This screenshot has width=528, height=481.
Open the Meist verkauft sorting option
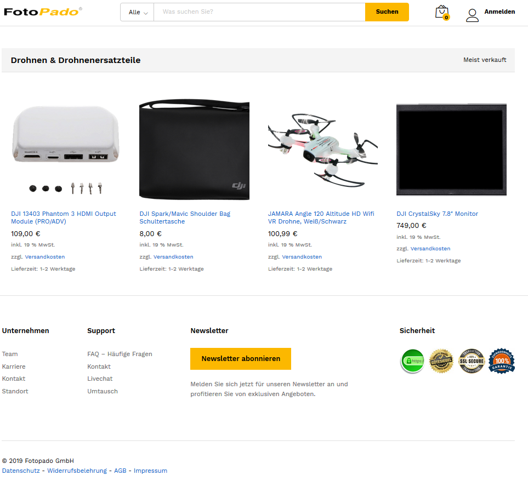(x=485, y=60)
